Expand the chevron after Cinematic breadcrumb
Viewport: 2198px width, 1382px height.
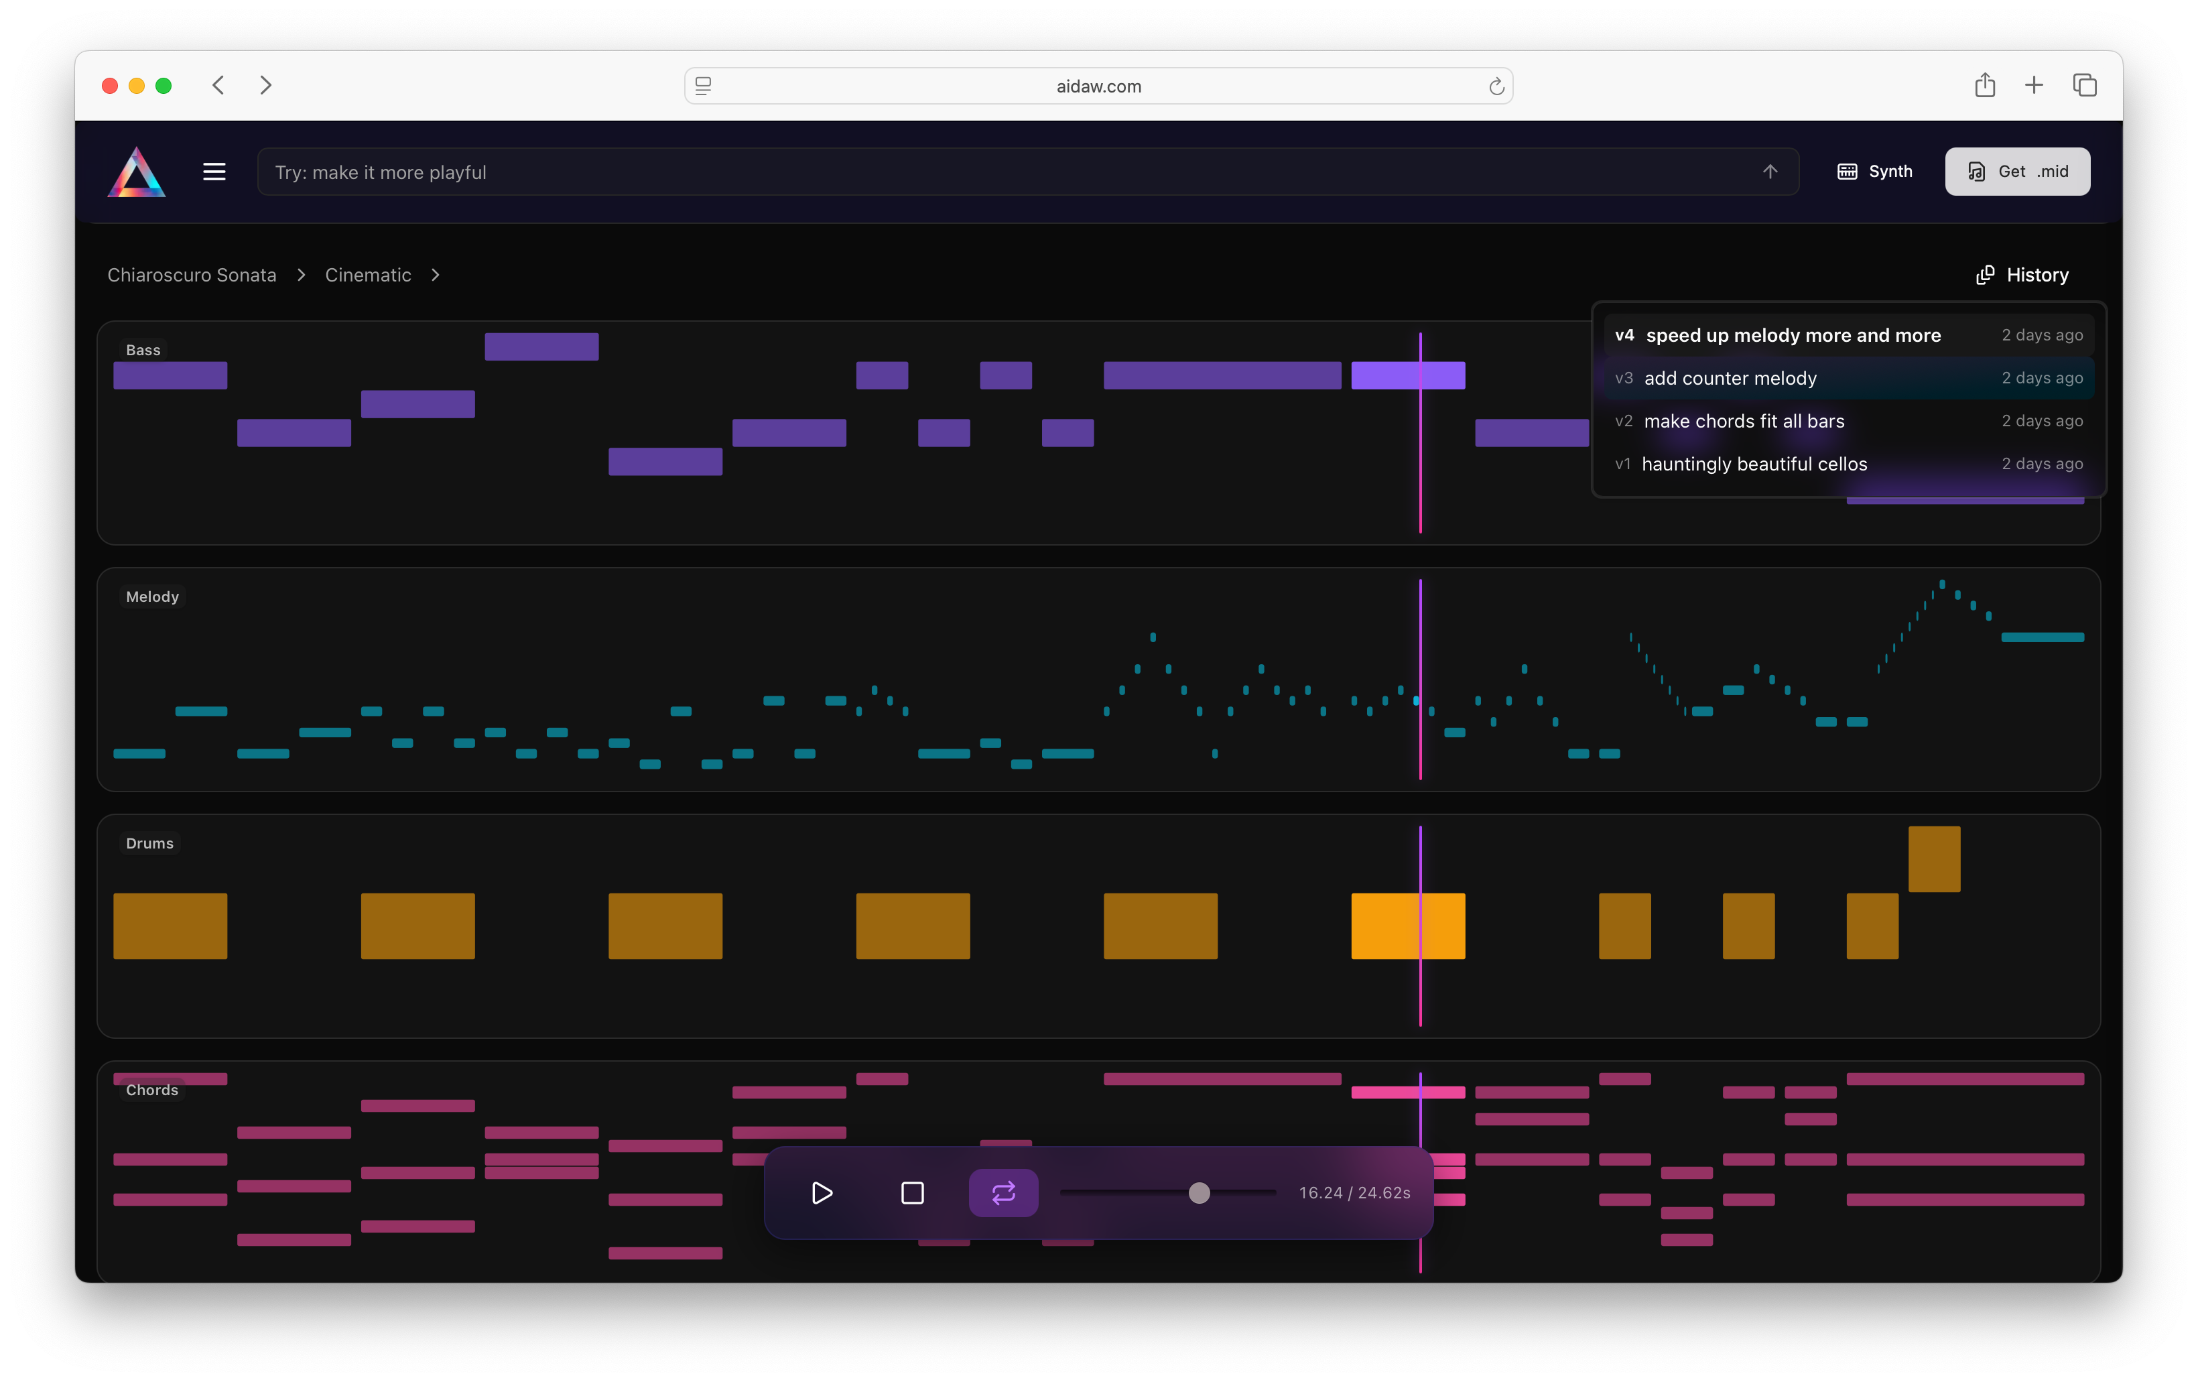(x=436, y=275)
